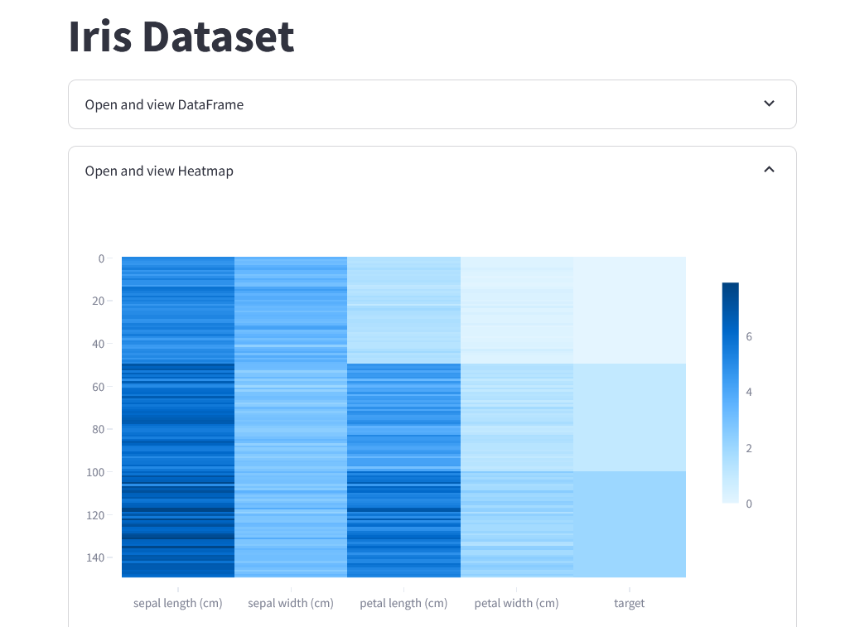
Task: Select the petal length (cm) axis label
Action: point(403,603)
